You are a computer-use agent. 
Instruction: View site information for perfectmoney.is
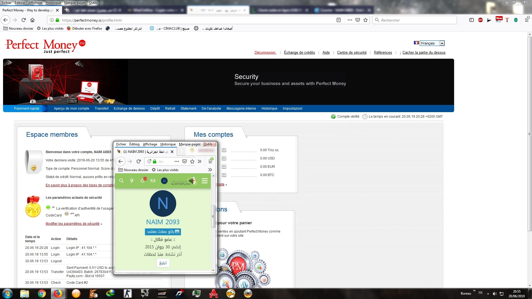tap(52, 20)
